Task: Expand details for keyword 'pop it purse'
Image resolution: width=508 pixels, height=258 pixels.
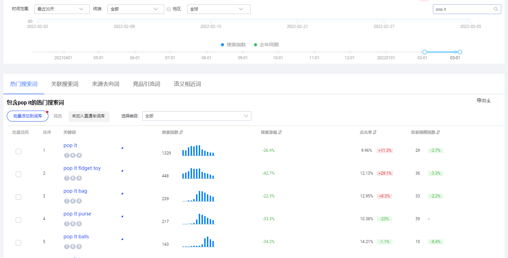Action: pyautogui.click(x=122, y=216)
